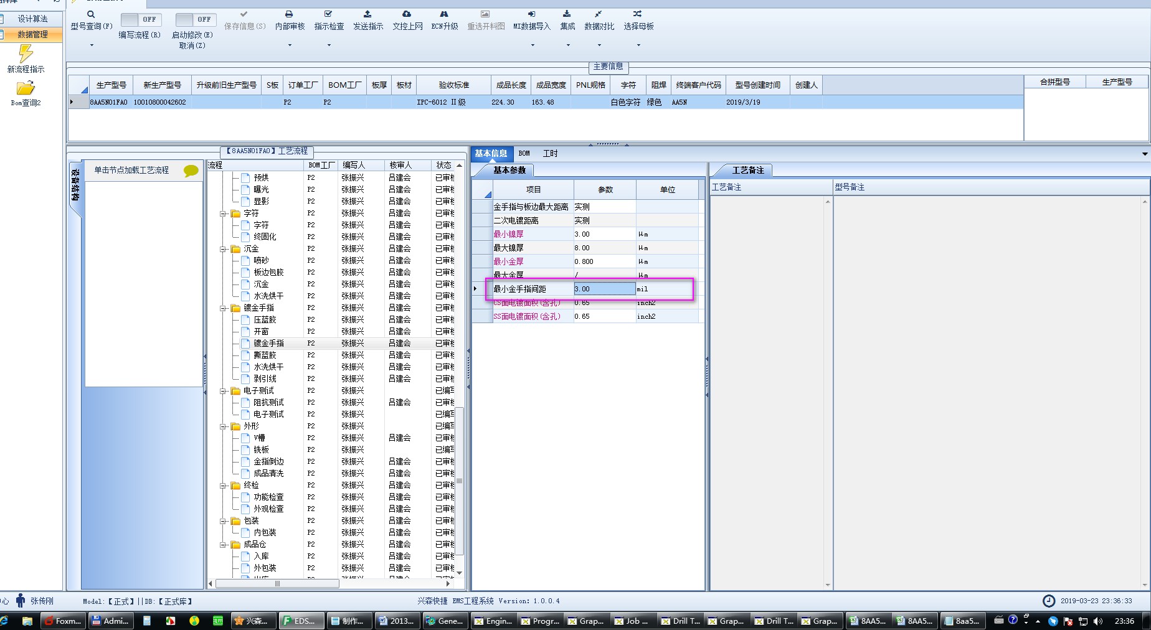Click the 型号查询(F) search icon

pos(91,14)
